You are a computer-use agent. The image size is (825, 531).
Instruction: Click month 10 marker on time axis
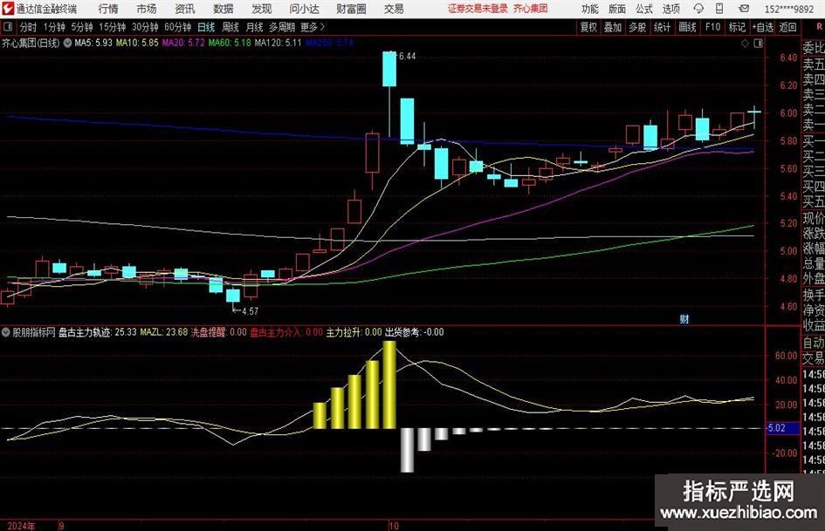(x=394, y=526)
